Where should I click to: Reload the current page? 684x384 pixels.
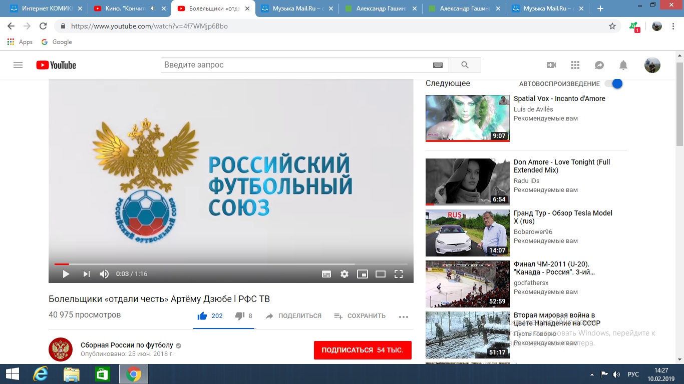(x=43, y=26)
